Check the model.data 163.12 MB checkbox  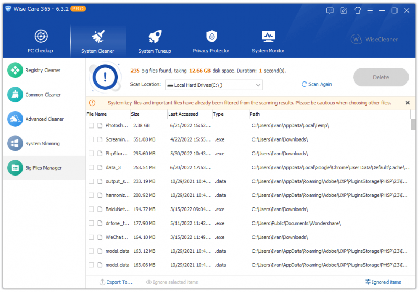[x=91, y=251]
